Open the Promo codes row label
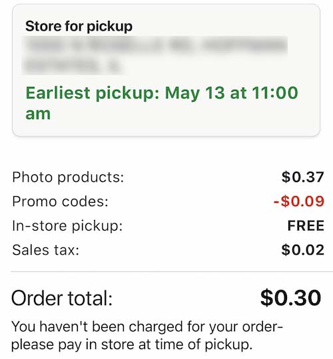Image resolution: width=333 pixels, height=359 pixels. (x=60, y=201)
